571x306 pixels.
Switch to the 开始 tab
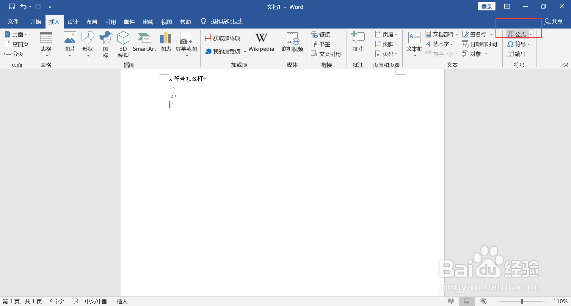tap(36, 22)
